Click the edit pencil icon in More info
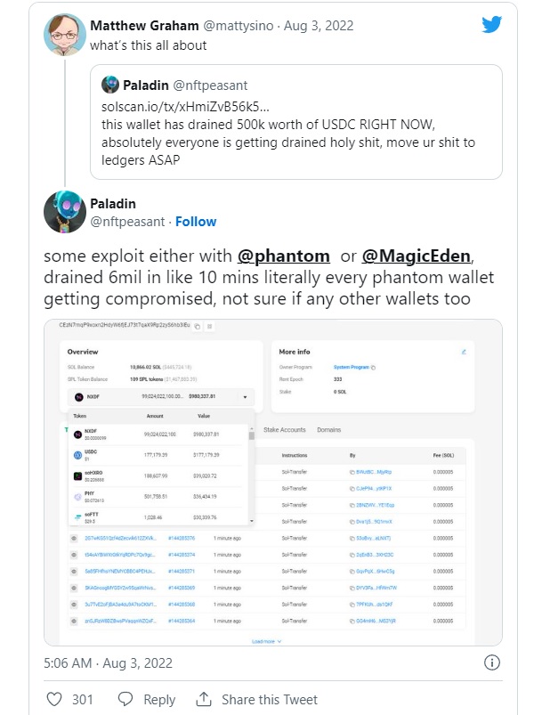Image resolution: width=542 pixels, height=715 pixels. coord(463,352)
